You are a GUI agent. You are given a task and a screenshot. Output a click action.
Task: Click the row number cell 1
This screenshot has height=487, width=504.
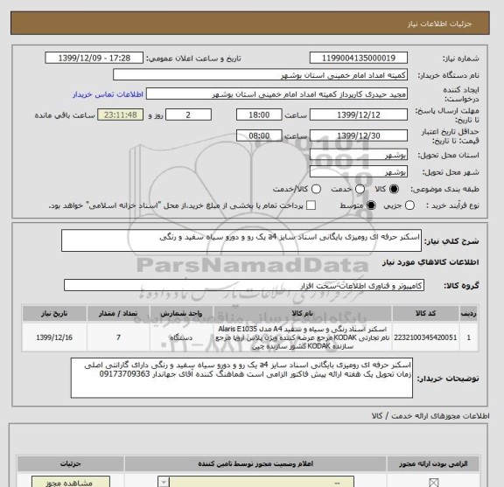[469, 337]
